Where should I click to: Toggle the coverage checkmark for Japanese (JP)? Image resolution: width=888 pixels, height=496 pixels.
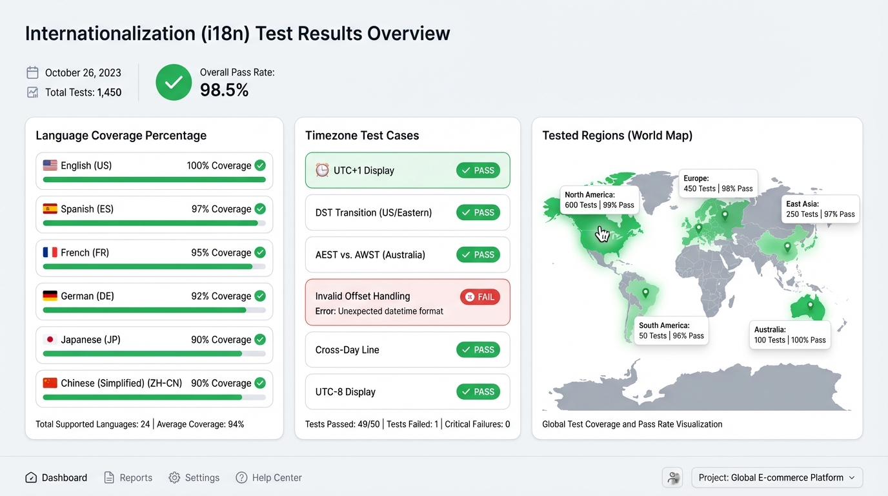point(260,339)
